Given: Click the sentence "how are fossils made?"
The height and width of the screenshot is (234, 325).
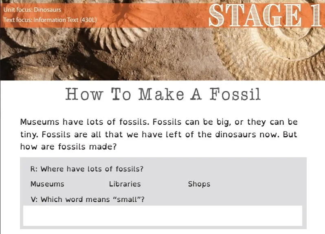Looking at the screenshot, I should [68, 147].
